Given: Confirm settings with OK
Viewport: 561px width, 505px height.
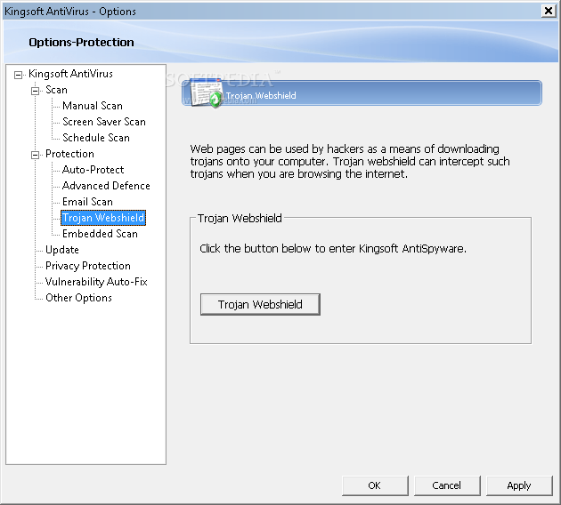Looking at the screenshot, I should click(375, 485).
